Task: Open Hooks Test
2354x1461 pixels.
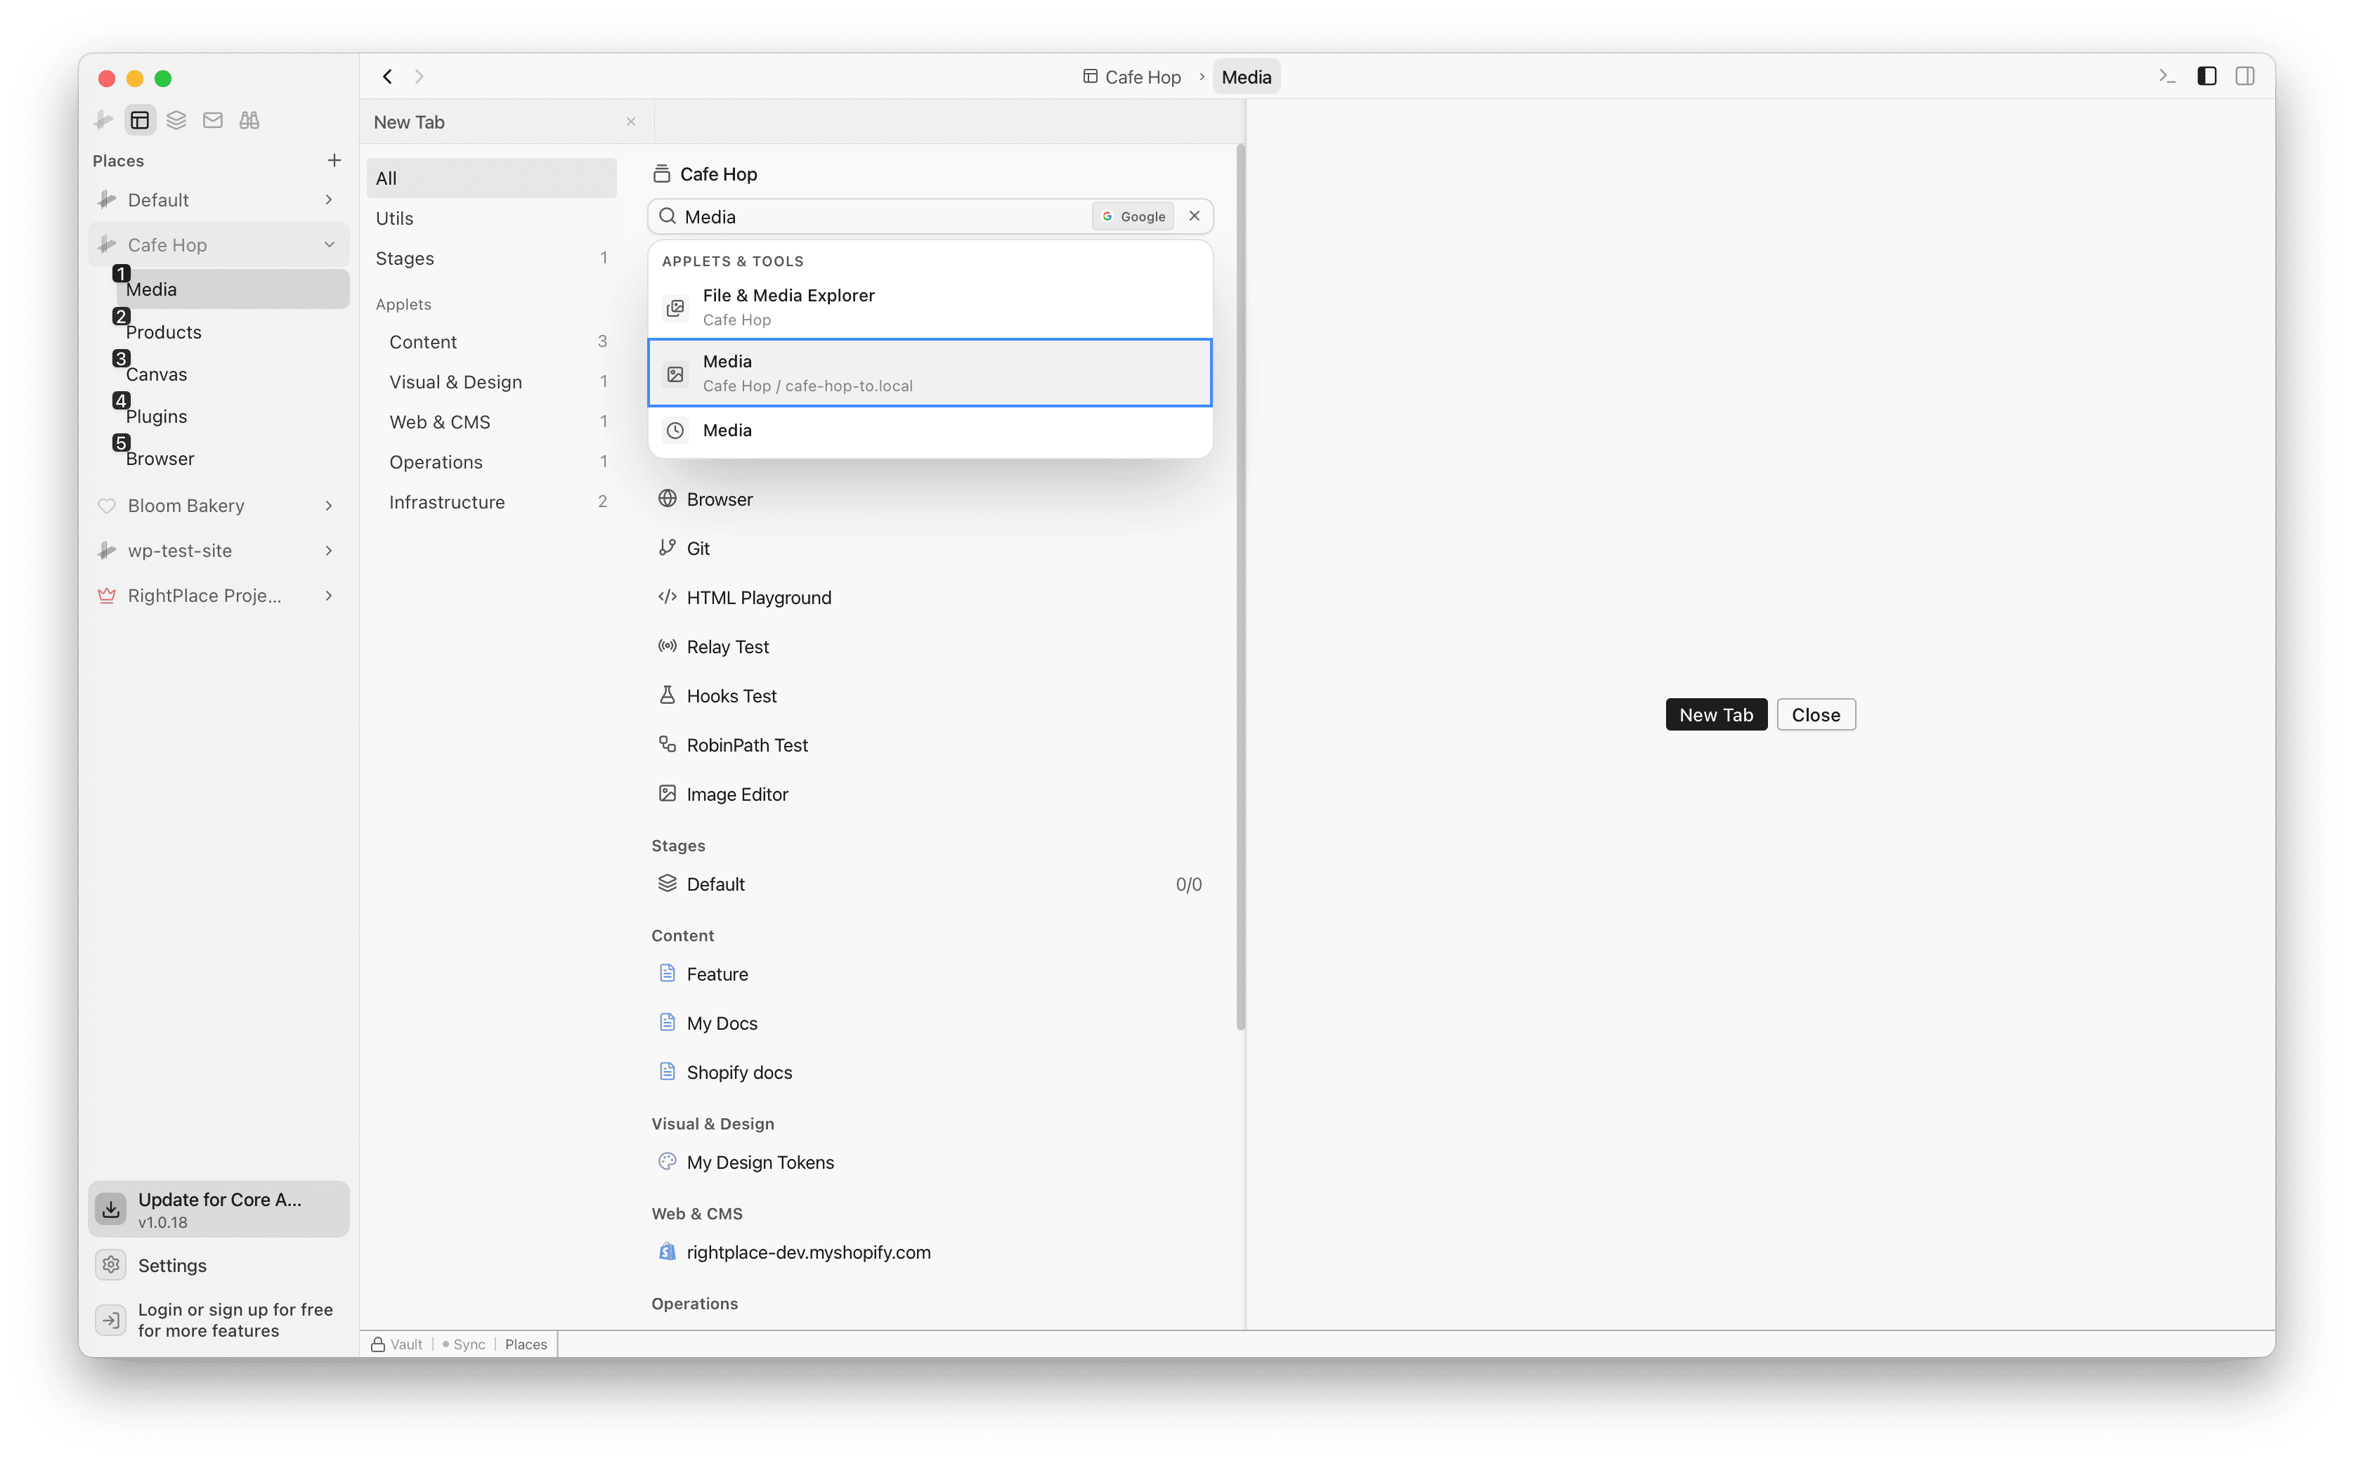Action: tap(929, 695)
